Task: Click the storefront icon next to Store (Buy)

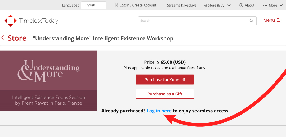Action: pos(205,6)
